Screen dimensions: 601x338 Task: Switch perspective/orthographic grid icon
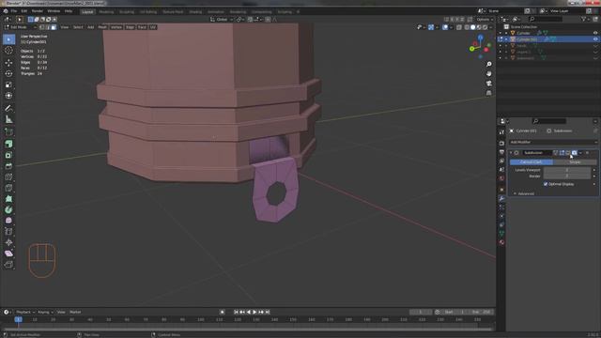(488, 93)
